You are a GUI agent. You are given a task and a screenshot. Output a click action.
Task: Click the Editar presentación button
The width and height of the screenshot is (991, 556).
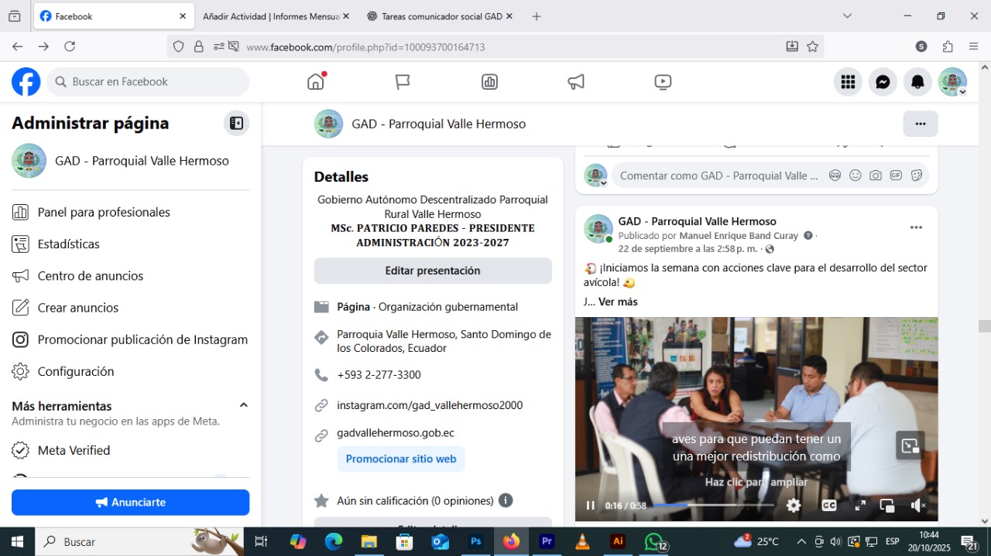(x=433, y=271)
